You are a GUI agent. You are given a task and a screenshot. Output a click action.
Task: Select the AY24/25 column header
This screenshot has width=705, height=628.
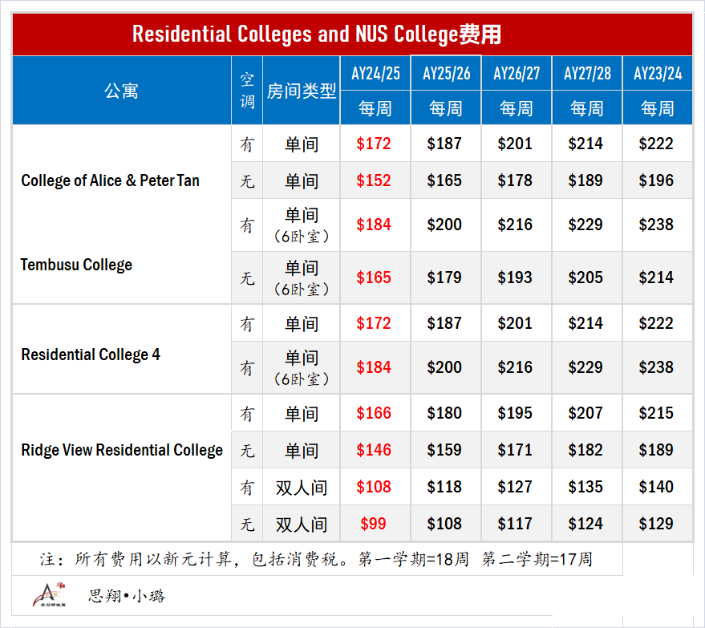click(375, 73)
